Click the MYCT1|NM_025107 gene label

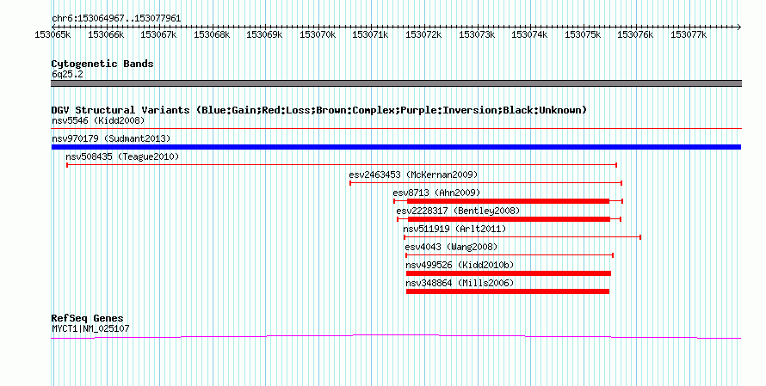[91, 329]
